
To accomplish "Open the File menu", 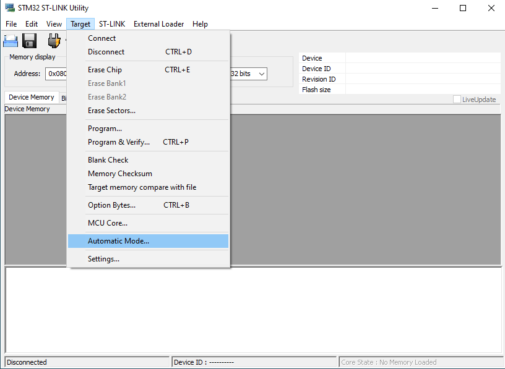I will [x=11, y=24].
